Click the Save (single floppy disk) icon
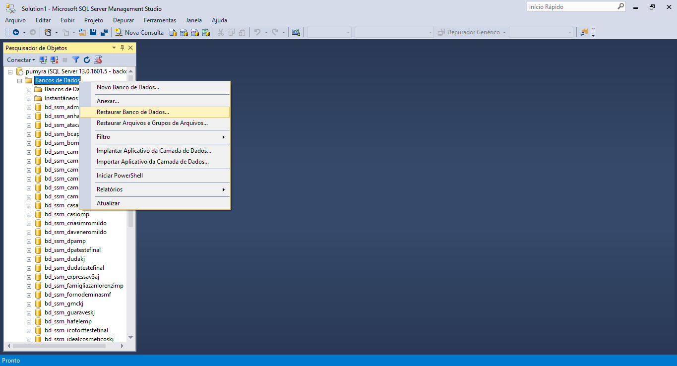 (93, 32)
